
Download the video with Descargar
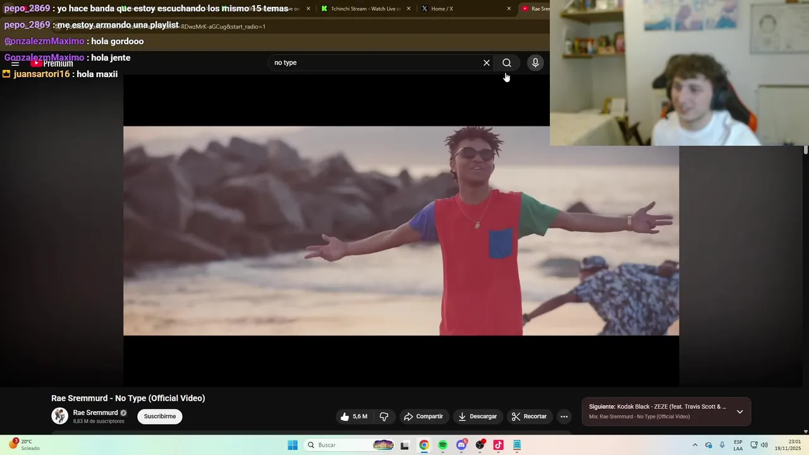(x=478, y=416)
